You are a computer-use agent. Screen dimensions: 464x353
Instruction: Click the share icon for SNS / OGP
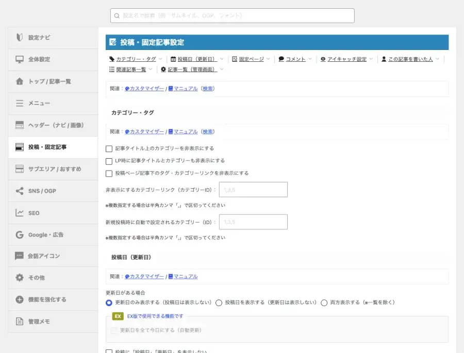pos(20,191)
